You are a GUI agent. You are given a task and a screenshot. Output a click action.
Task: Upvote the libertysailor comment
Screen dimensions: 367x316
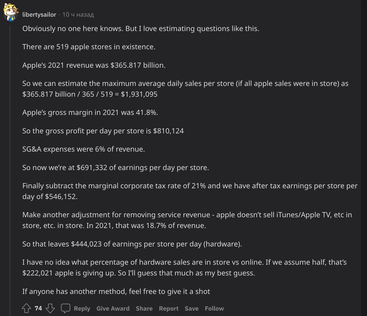click(26, 308)
